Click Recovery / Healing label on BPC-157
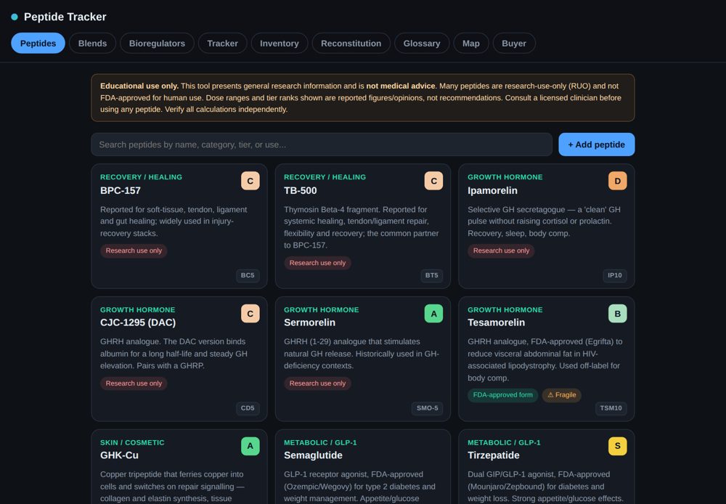This screenshot has height=504, width=726. (142, 177)
